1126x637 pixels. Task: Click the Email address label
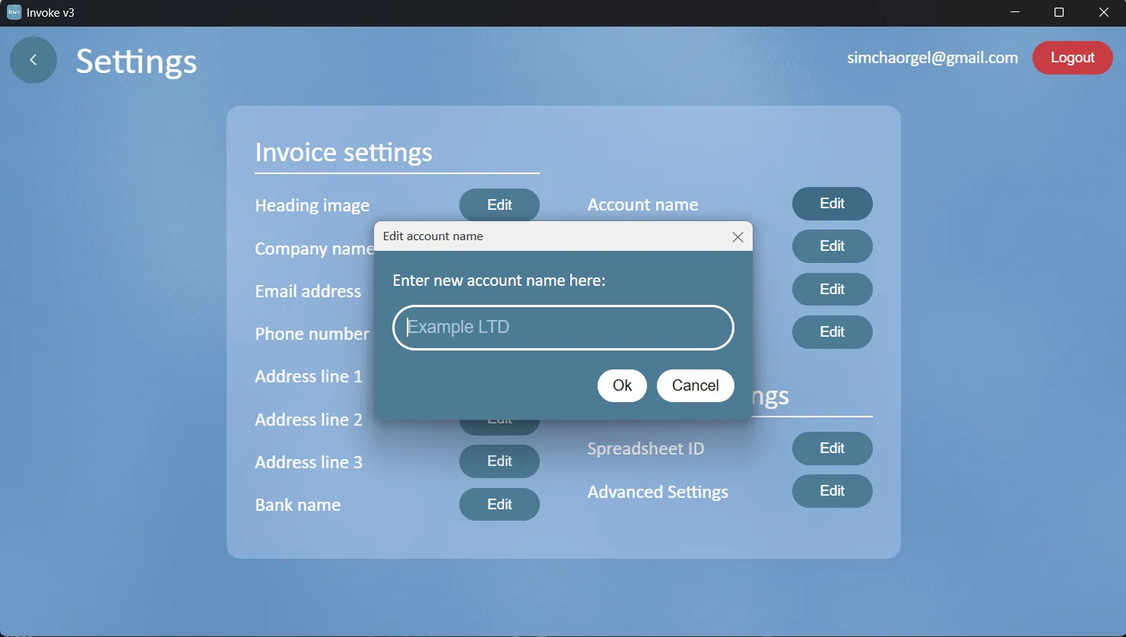coord(308,291)
